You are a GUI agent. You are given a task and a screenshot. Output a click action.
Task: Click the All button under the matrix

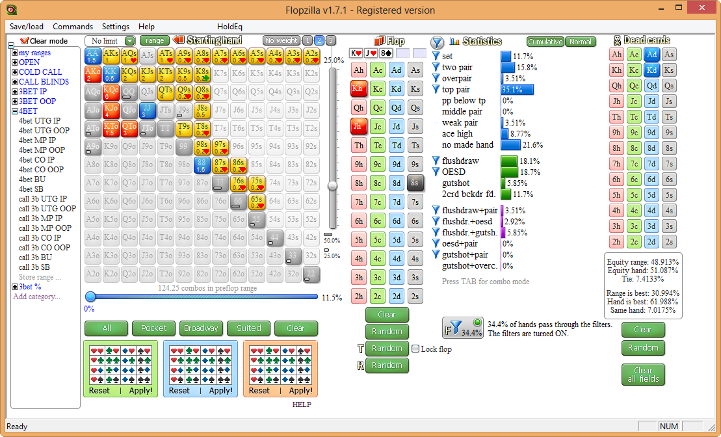click(x=107, y=328)
